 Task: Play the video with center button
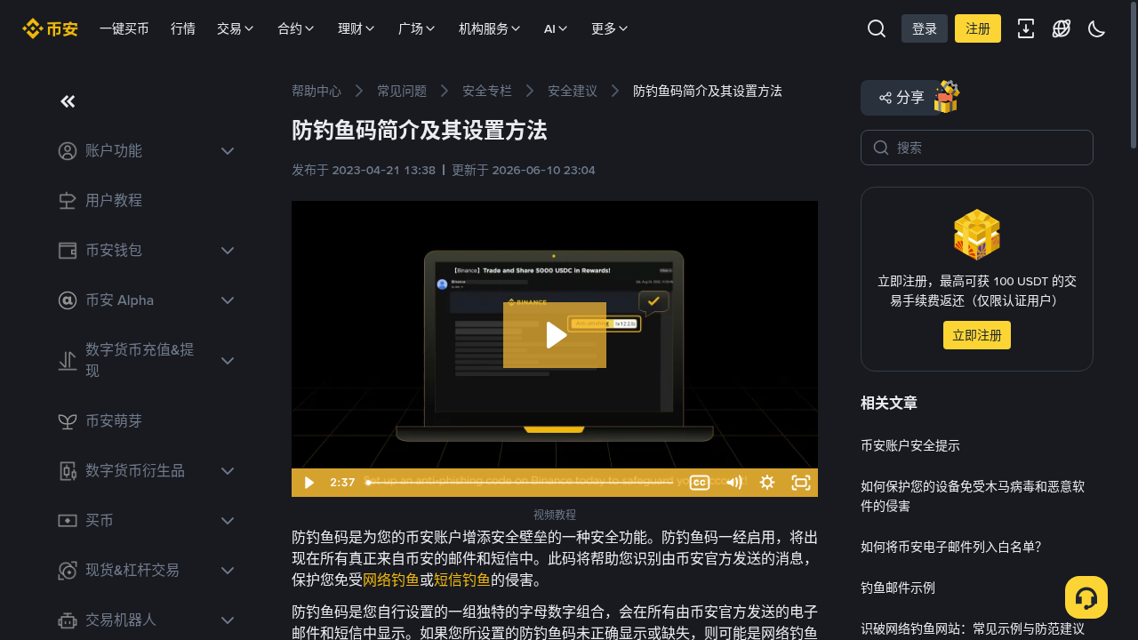click(555, 335)
